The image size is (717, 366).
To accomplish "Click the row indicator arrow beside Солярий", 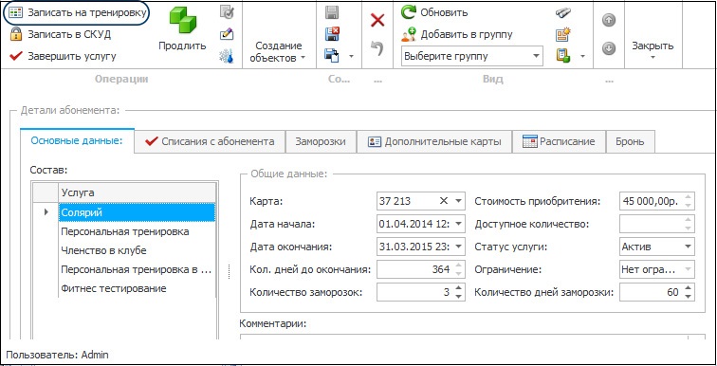I will pos(46,212).
